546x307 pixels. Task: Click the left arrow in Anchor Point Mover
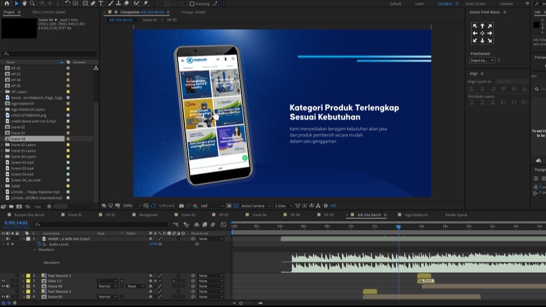click(475, 33)
